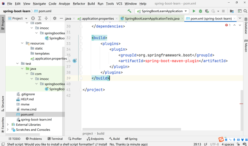The width and height of the screenshot is (248, 146).
Task: Click the read-only lock toggle in status bar
Action: 238,144
